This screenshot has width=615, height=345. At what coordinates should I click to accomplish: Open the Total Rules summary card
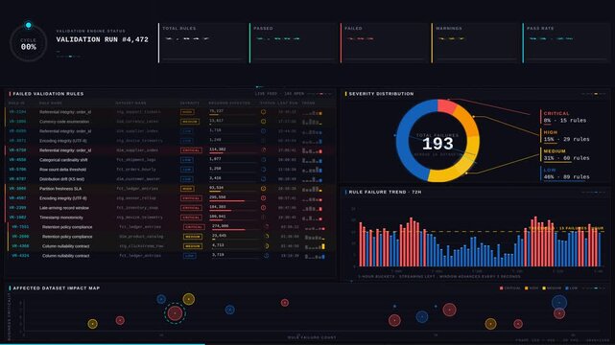click(x=202, y=43)
